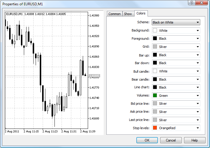Click the black Bear candle swatch
Screen dimensions: 210x148
[x=155, y=79]
